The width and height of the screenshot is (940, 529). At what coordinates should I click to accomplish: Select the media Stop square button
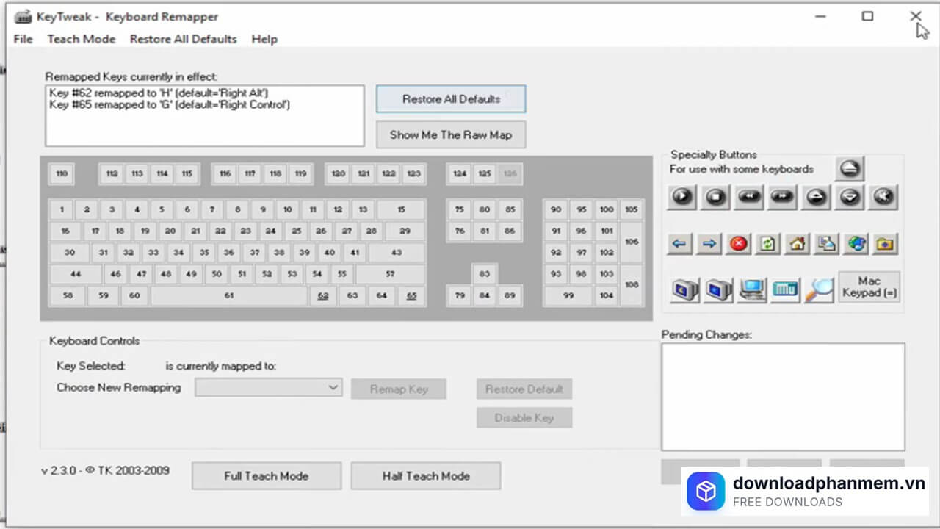coord(715,197)
